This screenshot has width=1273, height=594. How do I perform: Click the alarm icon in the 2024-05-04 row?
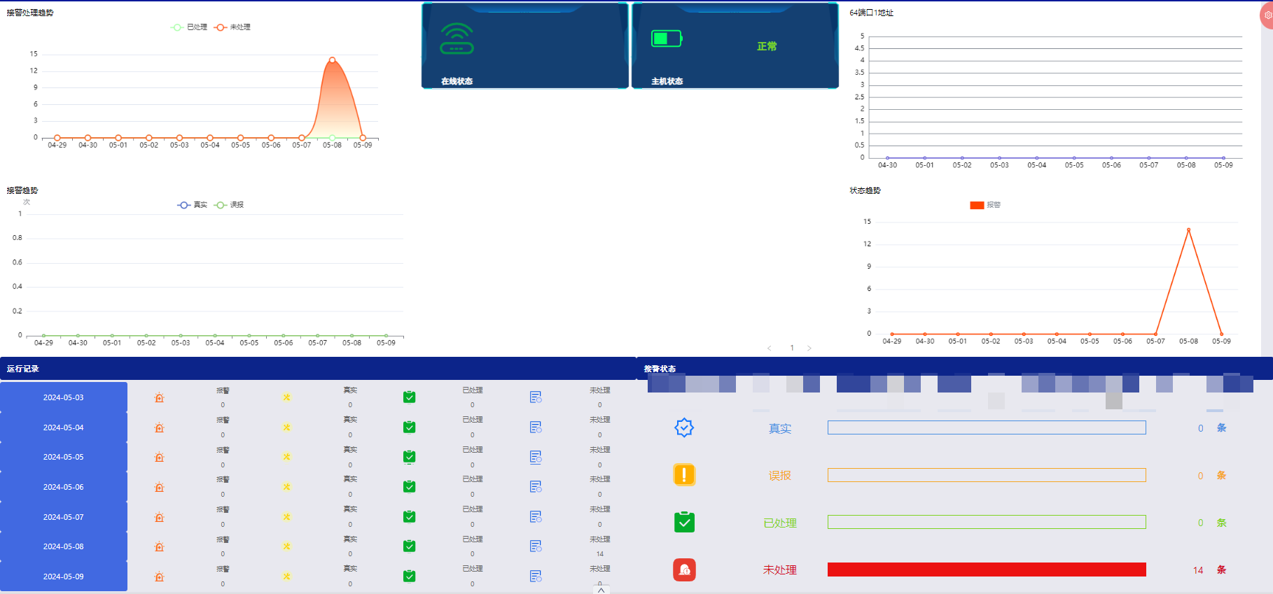(x=159, y=427)
